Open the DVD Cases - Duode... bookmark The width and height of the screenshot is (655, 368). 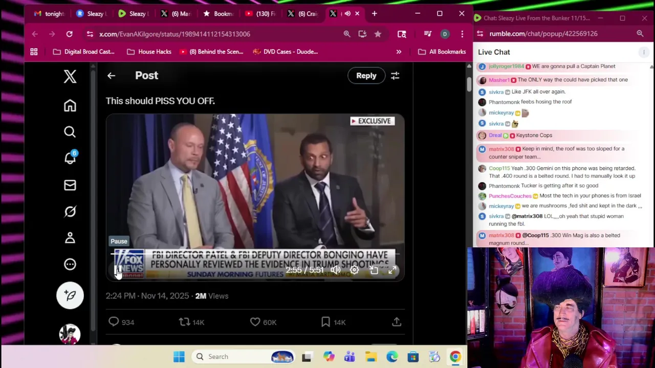click(x=285, y=52)
